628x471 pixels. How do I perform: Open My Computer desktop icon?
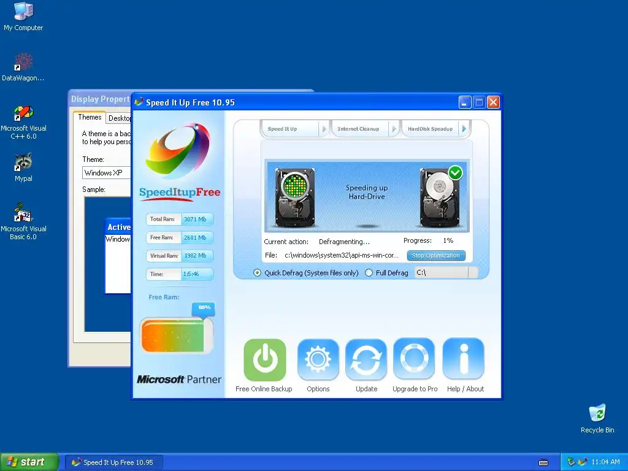pos(23,16)
